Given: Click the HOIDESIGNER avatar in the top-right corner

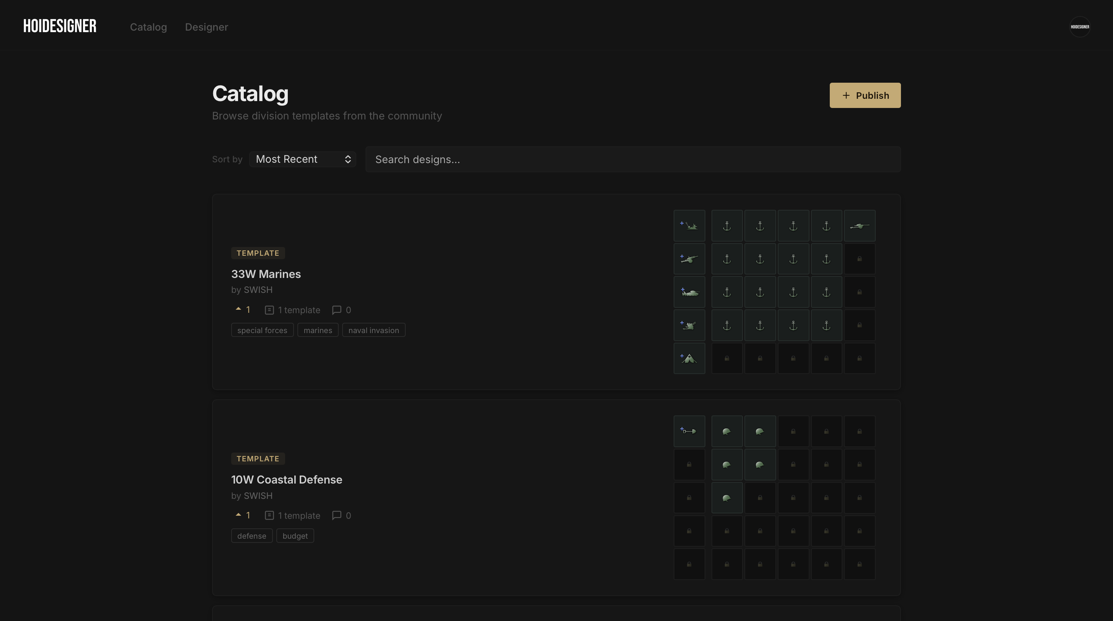Looking at the screenshot, I should tap(1079, 26).
